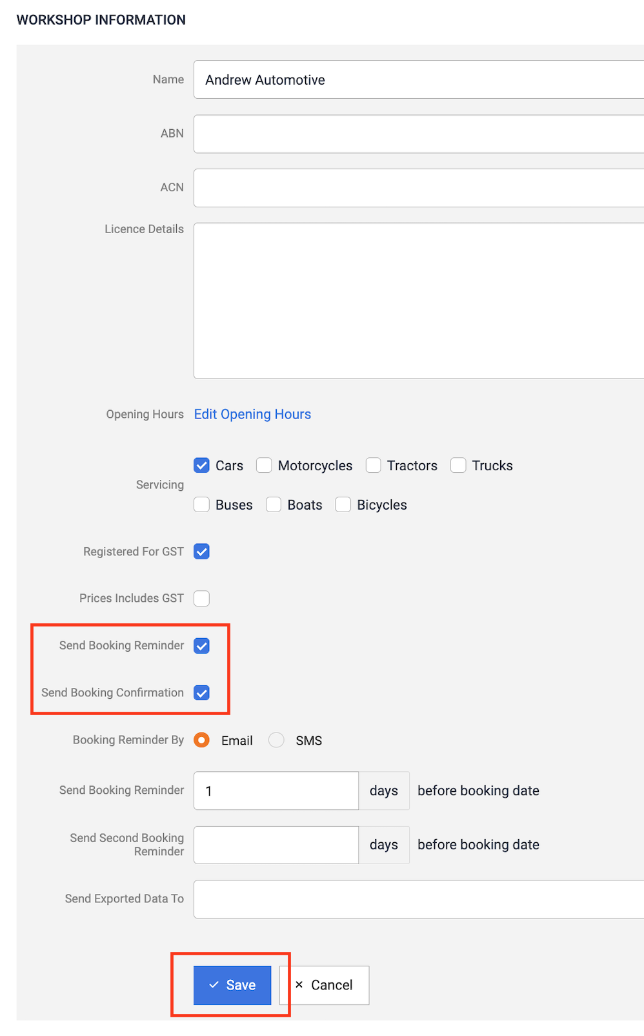Screen dimensions: 644x1036
Task: Enable Prices Includes GST checkbox
Action: pos(202,598)
